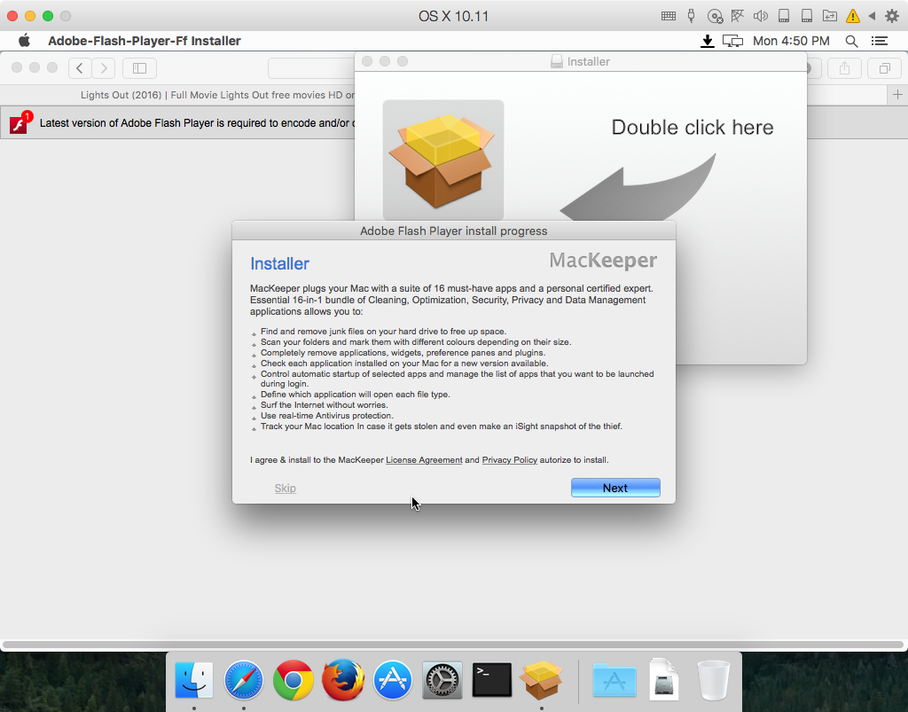Click the "Surf the Internet without worries." line
This screenshot has width=908, height=712.
tap(325, 404)
